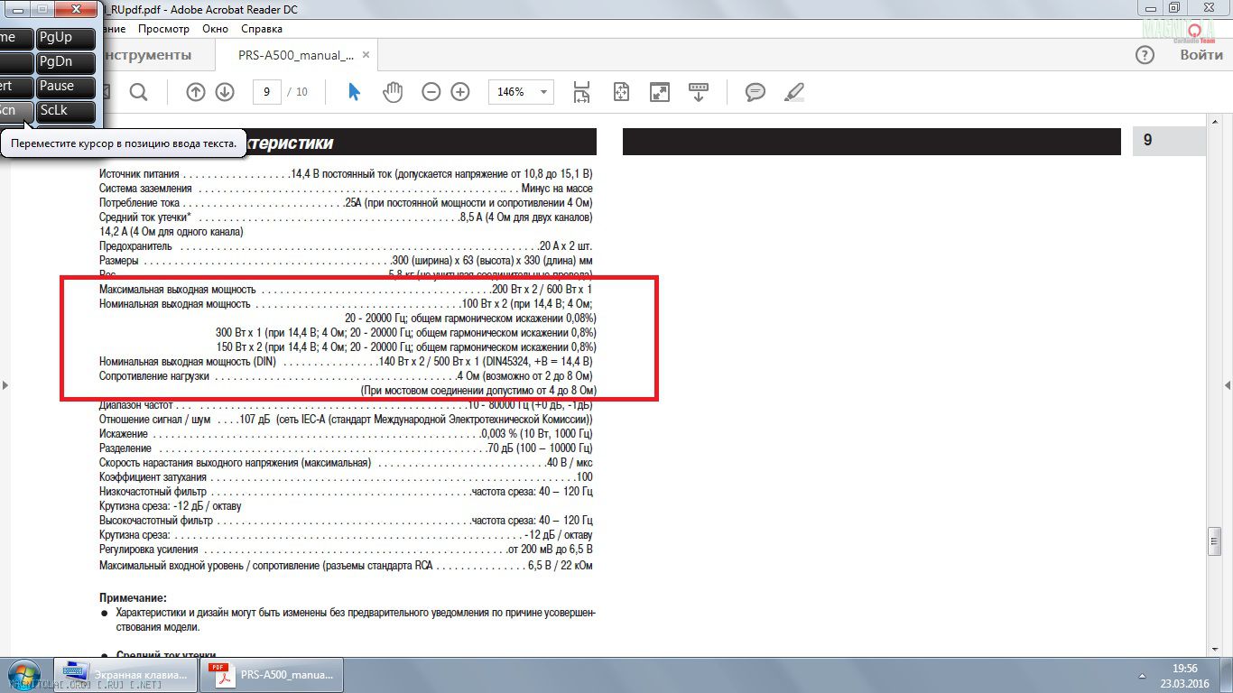
Task: Click 'Низкочастотный фильтр' line
Action: (346, 492)
